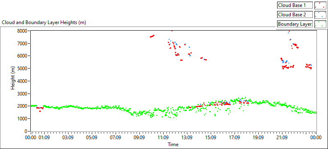Click the 09:09 time axis label

click(139, 138)
